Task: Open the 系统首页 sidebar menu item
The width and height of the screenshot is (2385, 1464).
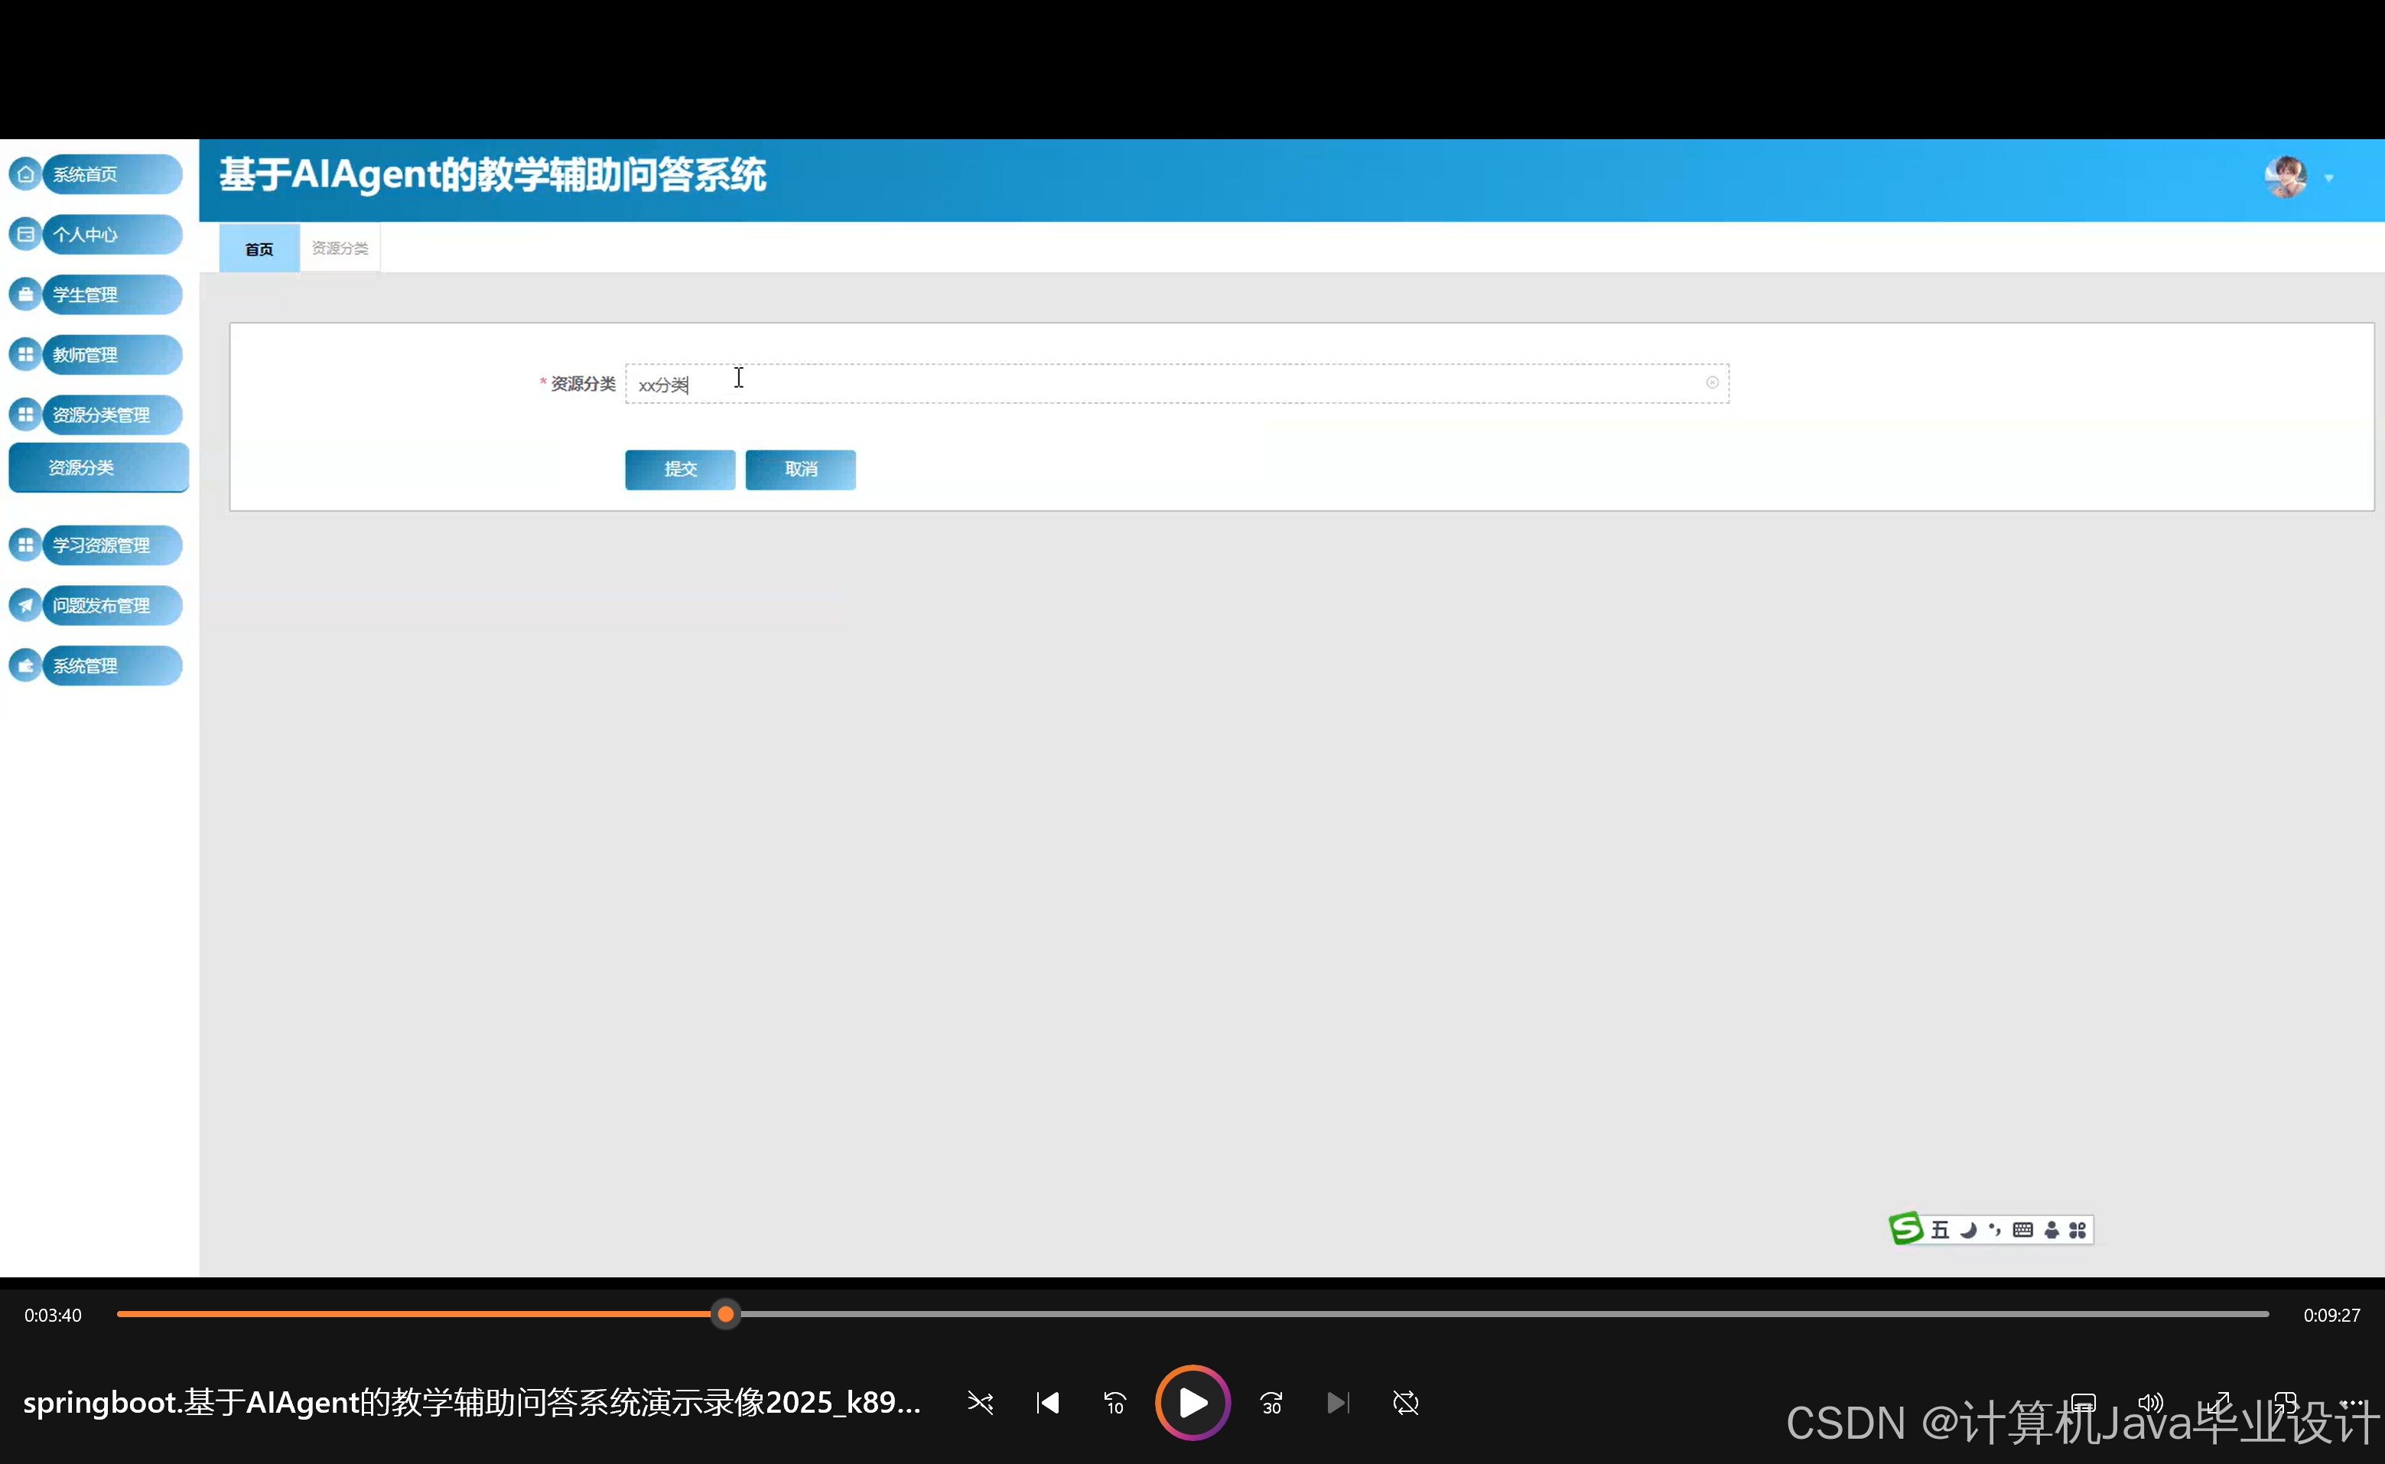Action: pyautogui.click(x=96, y=174)
